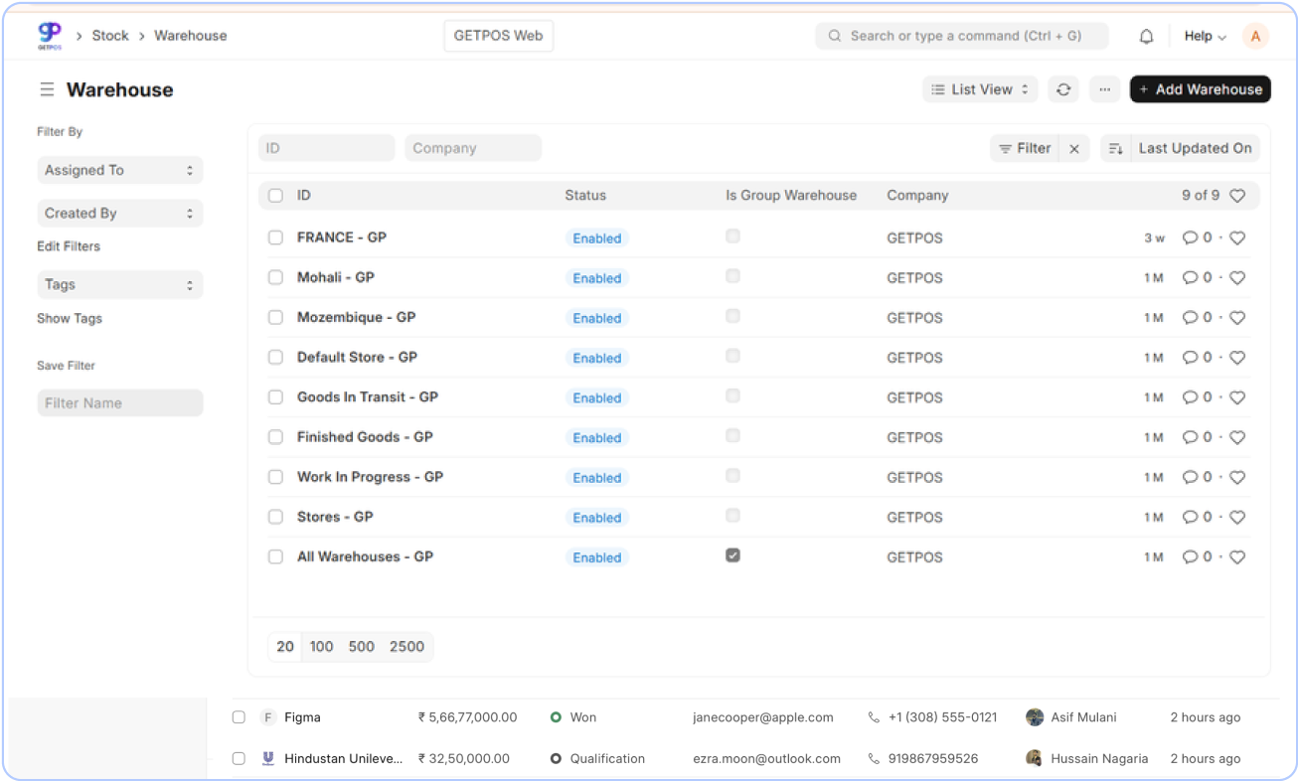Open the notifications bell
Image resolution: width=1298 pixels, height=781 pixels.
[x=1146, y=37]
